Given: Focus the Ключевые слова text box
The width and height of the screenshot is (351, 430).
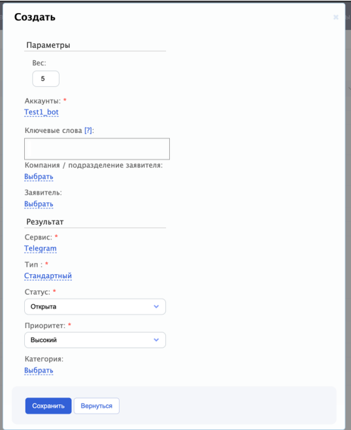Looking at the screenshot, I should coord(97,149).
